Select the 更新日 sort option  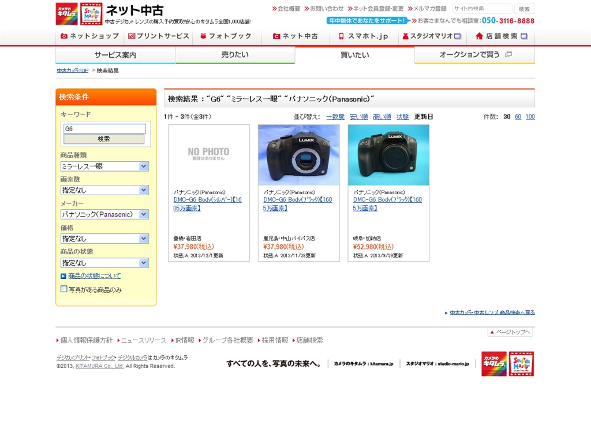[424, 117]
